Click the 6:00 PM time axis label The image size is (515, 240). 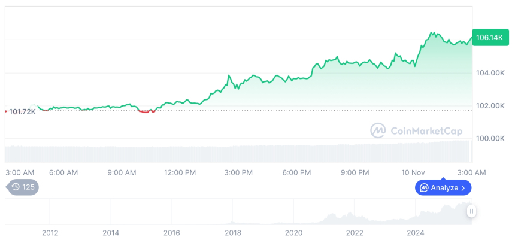pos(296,172)
